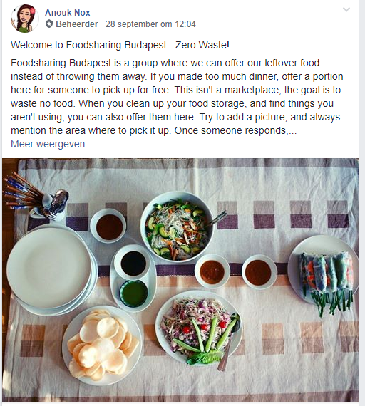
Task: Click the truncated ellipsis after 'responds,'
Action: point(292,131)
